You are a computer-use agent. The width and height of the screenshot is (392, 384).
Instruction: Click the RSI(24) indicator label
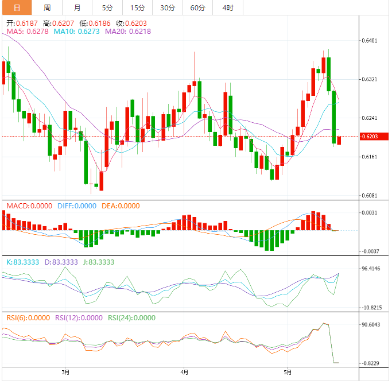pos(132,318)
